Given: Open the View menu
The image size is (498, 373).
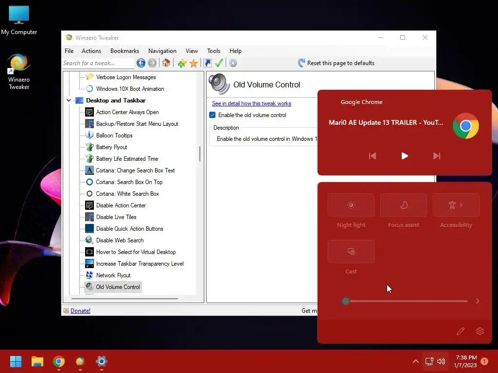Looking at the screenshot, I should [192, 51].
